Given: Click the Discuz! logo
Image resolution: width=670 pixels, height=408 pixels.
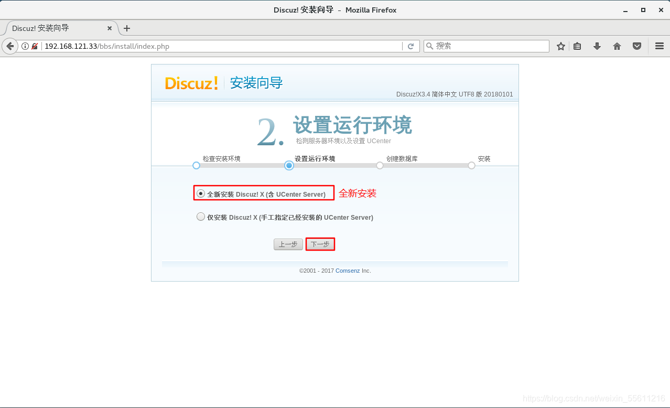Looking at the screenshot, I should (x=191, y=83).
